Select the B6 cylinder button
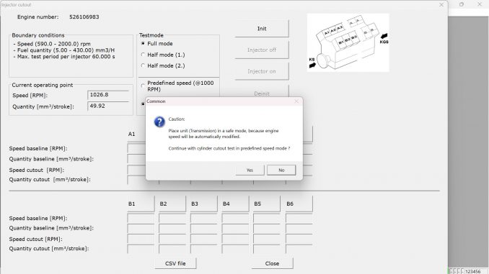The height and width of the screenshot is (274, 489). (299, 204)
